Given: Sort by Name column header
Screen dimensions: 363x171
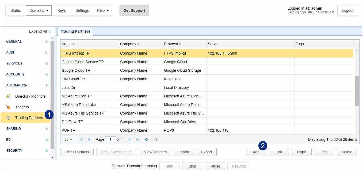Looking at the screenshot, I should (90, 44).
